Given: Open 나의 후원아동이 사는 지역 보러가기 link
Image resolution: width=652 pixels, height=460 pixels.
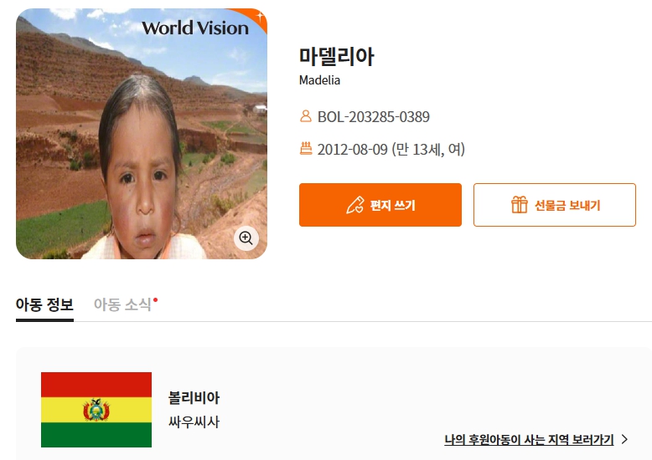Looking at the screenshot, I should [529, 440].
